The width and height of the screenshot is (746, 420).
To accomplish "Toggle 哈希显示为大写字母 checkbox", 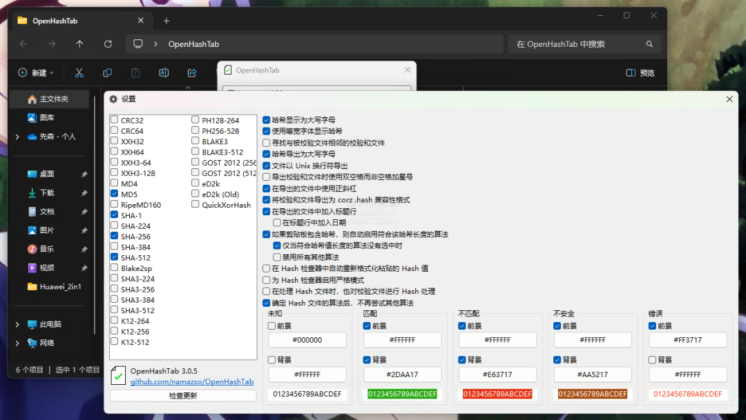I will pyautogui.click(x=267, y=120).
